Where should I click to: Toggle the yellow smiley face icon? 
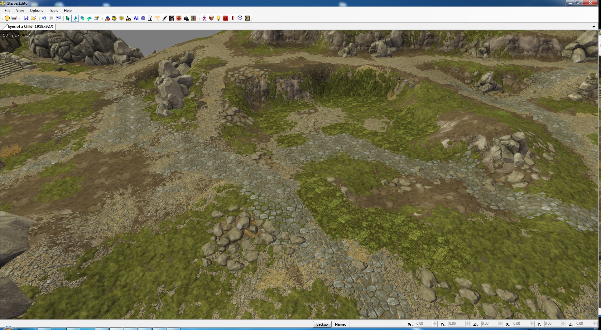[x=7, y=18]
